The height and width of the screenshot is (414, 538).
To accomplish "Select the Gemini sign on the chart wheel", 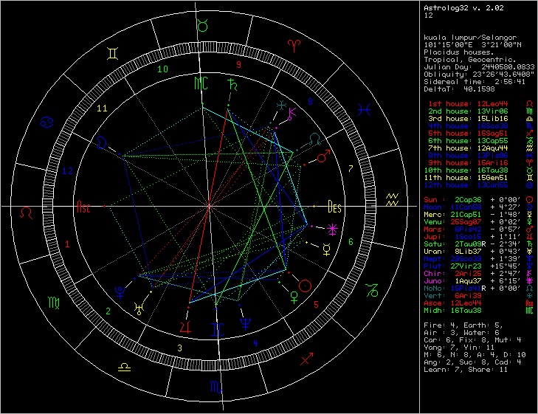I will click(x=113, y=53).
